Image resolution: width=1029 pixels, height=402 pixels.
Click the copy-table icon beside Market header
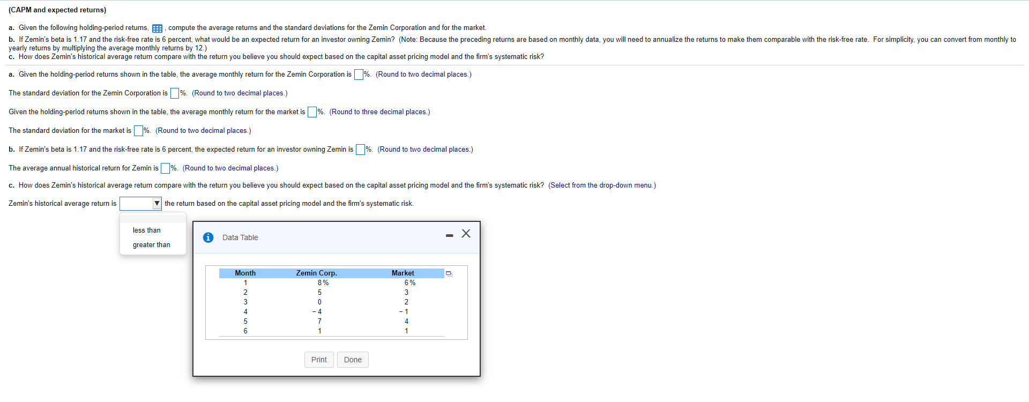[449, 273]
